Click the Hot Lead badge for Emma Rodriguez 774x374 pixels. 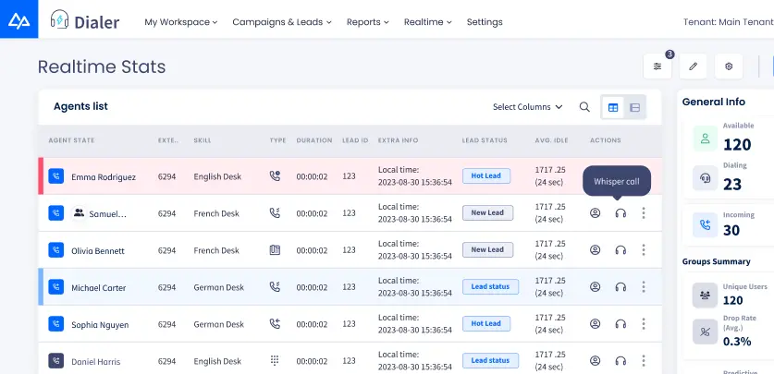point(486,175)
